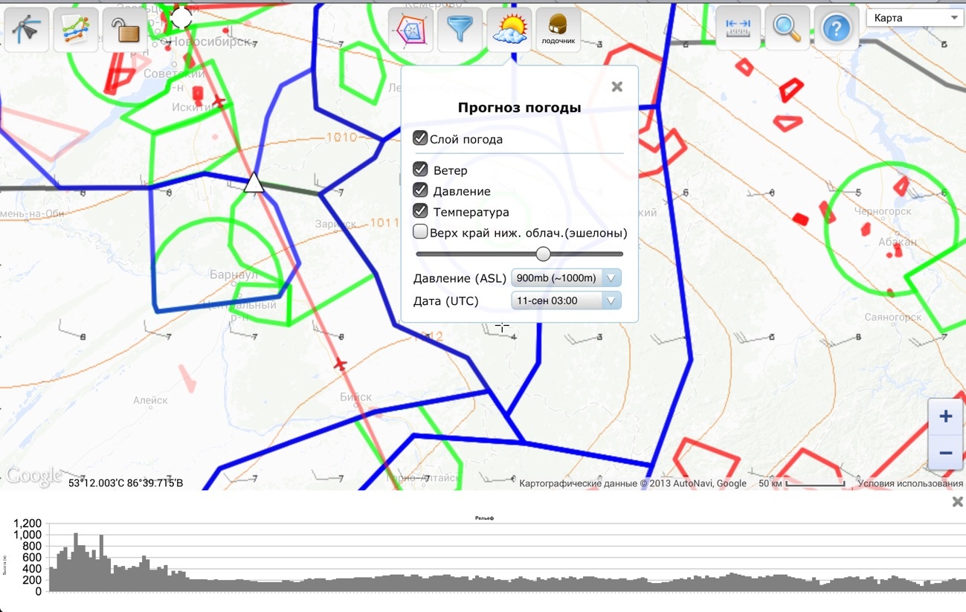Open the Карта map type dropdown
Viewport: 966px width, 612px height.
pos(915,18)
